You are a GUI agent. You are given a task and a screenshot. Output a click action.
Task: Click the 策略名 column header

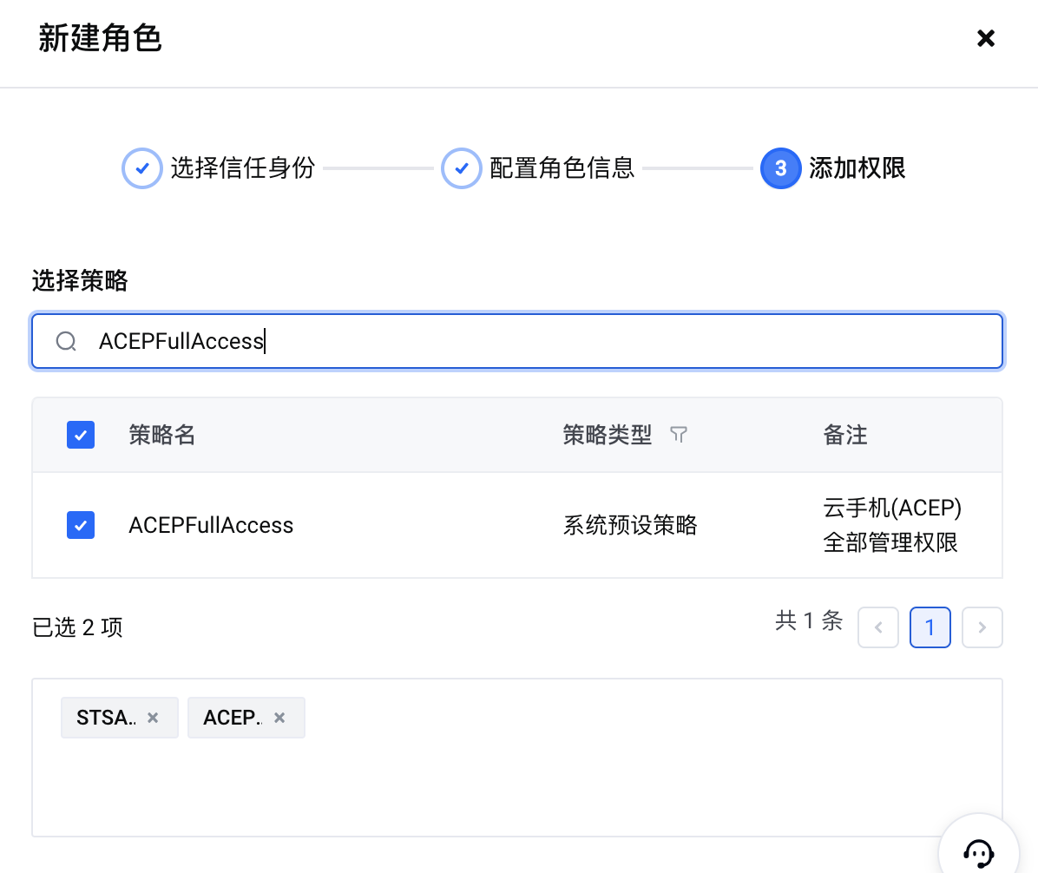[162, 435]
